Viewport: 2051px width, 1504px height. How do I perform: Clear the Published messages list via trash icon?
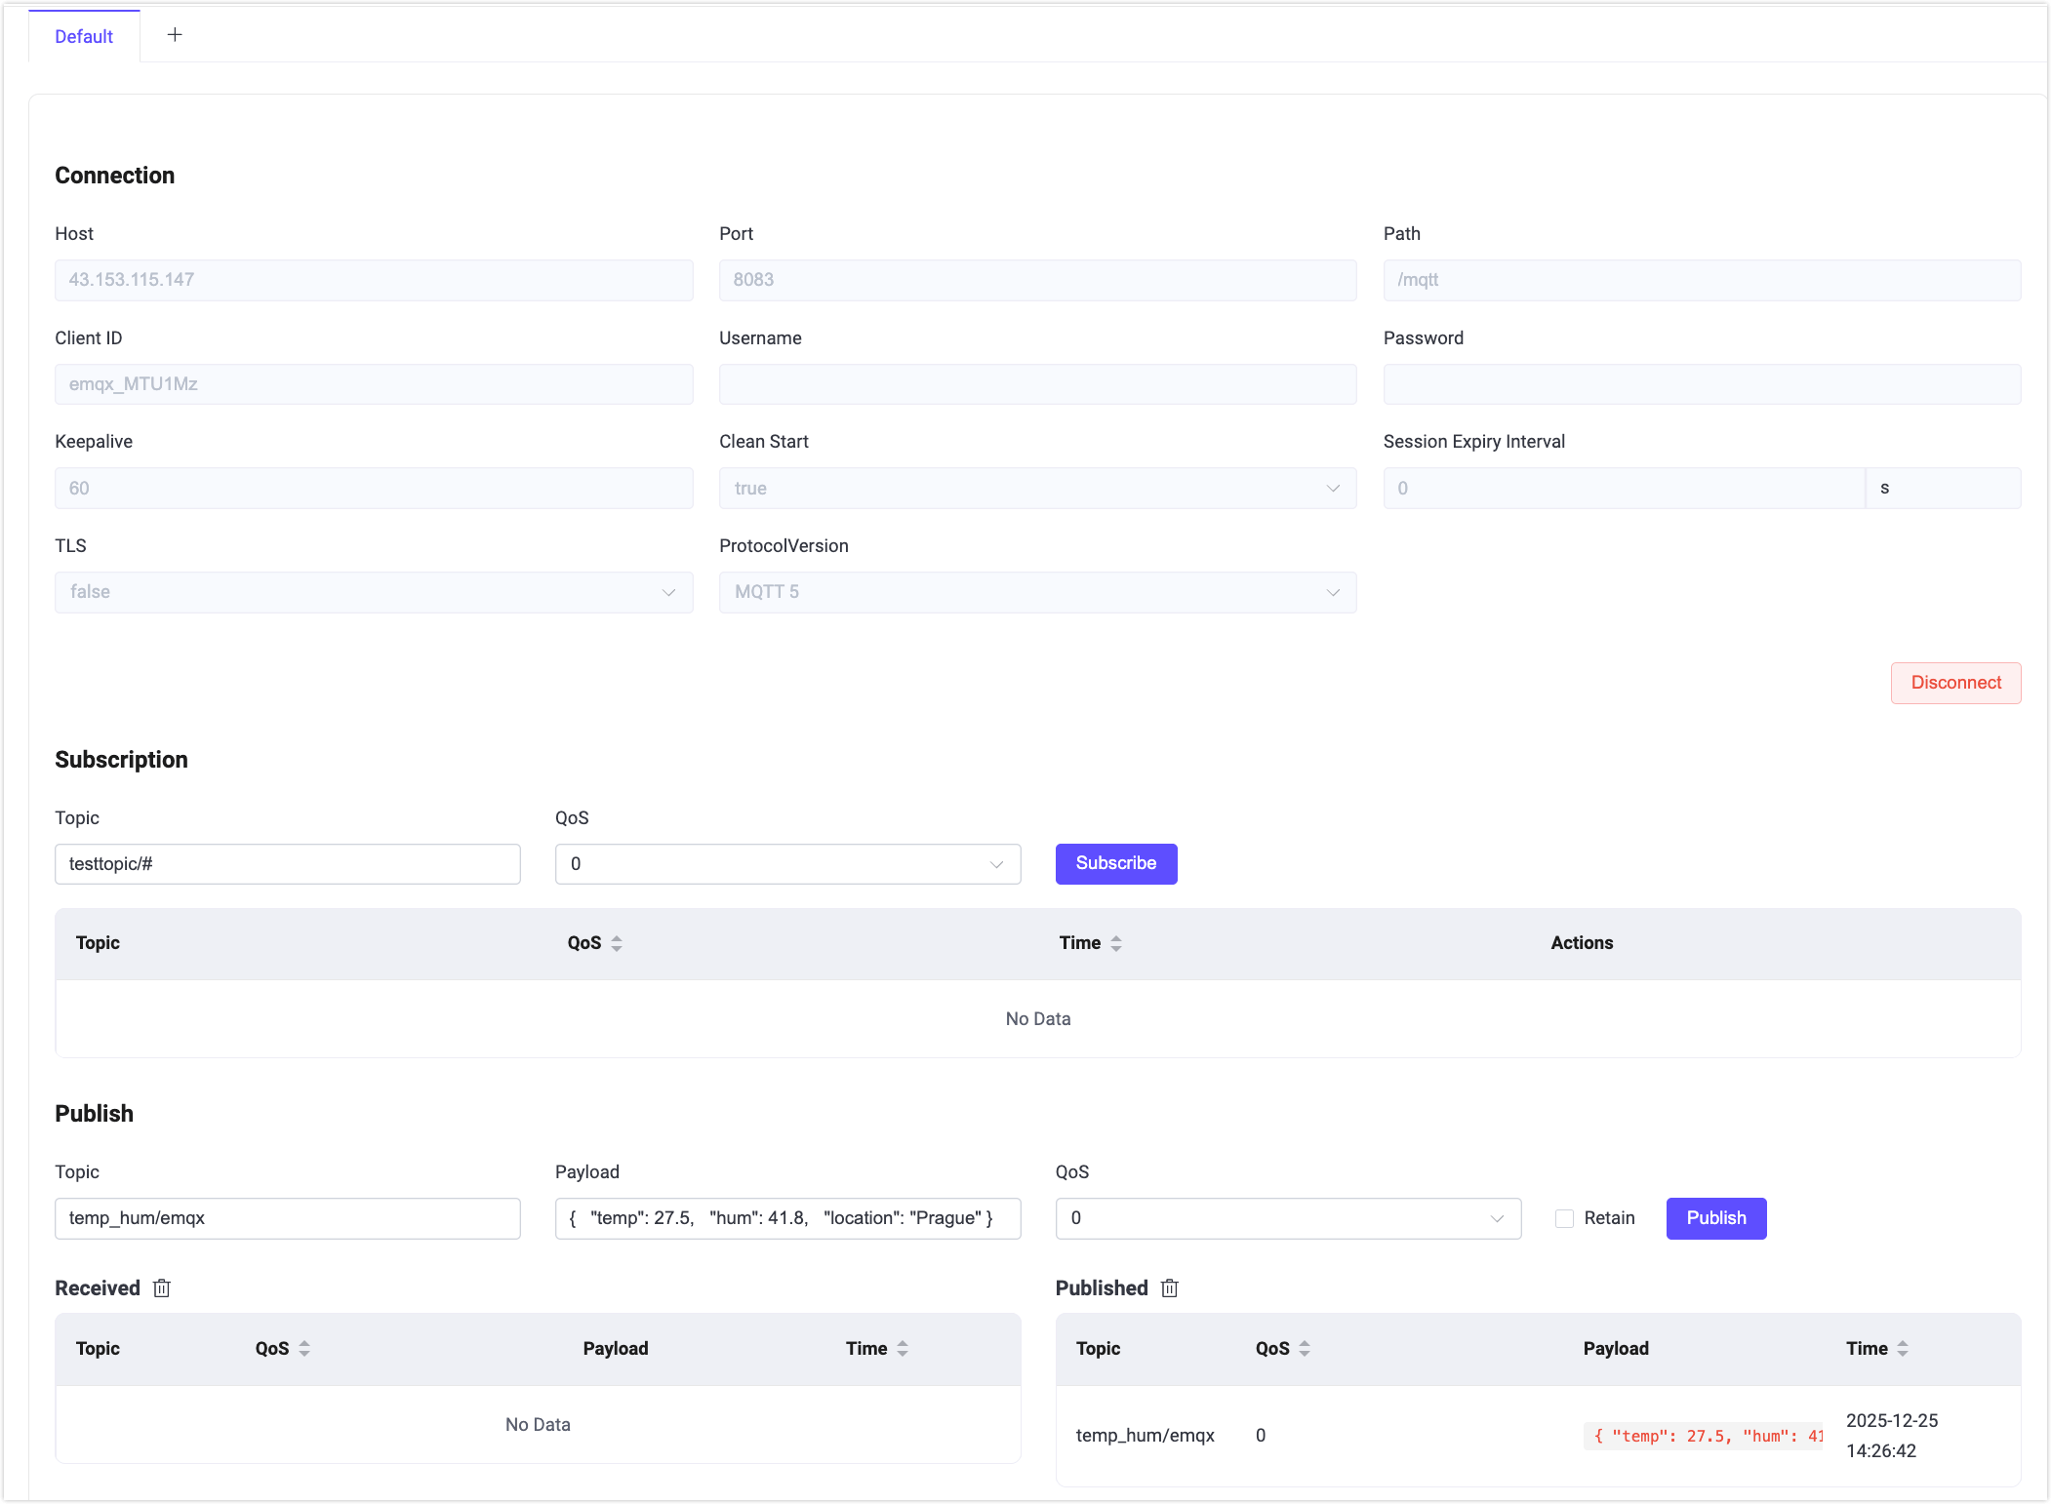point(1169,1288)
